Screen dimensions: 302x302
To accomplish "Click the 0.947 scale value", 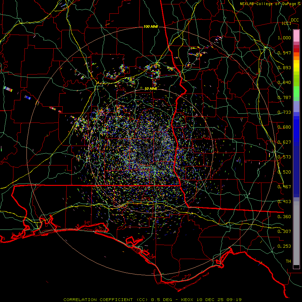I will (284, 53).
